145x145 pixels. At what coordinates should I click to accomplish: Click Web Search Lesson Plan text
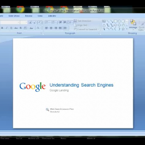pyautogui.click(x=62, y=109)
